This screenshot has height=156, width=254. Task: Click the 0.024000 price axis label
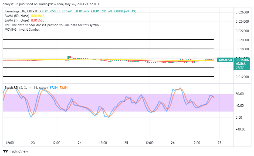(242, 22)
